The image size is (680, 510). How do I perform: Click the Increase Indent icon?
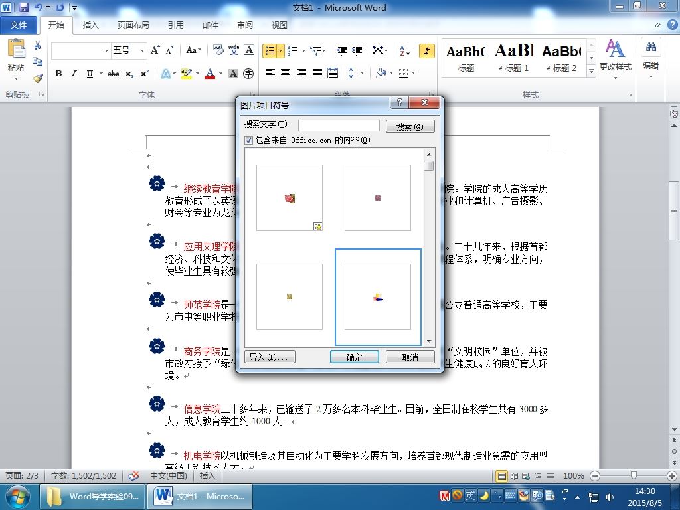(357, 51)
